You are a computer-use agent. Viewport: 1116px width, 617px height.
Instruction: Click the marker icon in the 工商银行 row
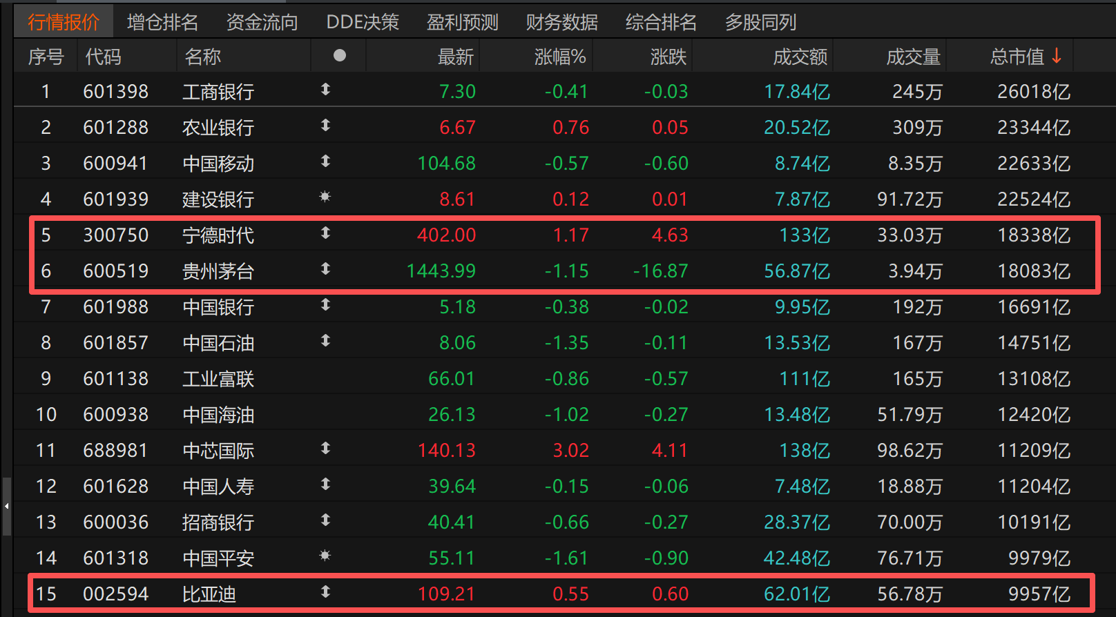[x=325, y=90]
